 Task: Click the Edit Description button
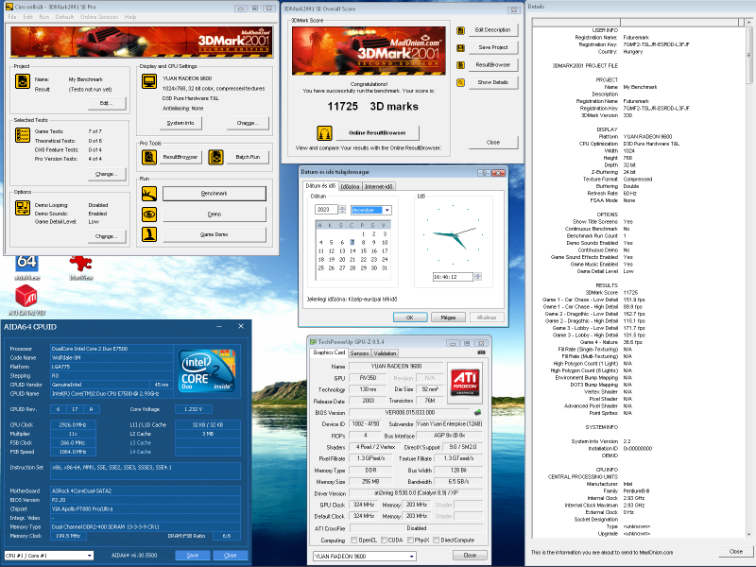[492, 30]
